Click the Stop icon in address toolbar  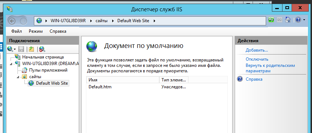coord(280,20)
